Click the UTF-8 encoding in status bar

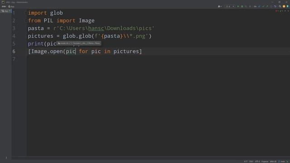click(257, 162)
